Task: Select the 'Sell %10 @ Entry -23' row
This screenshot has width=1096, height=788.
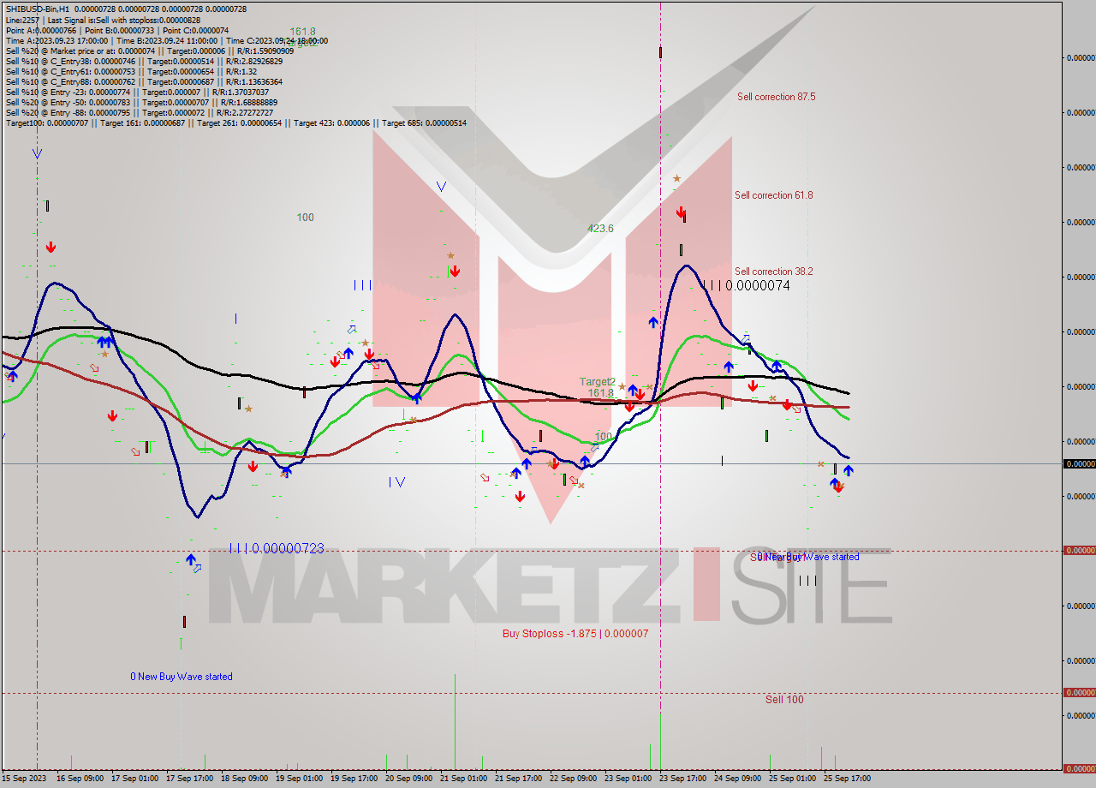Action: pos(137,92)
